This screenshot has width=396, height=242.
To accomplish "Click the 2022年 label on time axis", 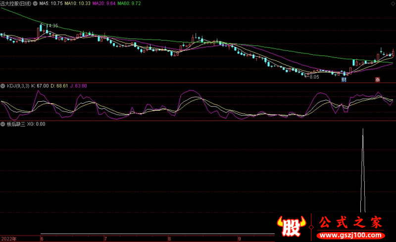I will 8,239.
